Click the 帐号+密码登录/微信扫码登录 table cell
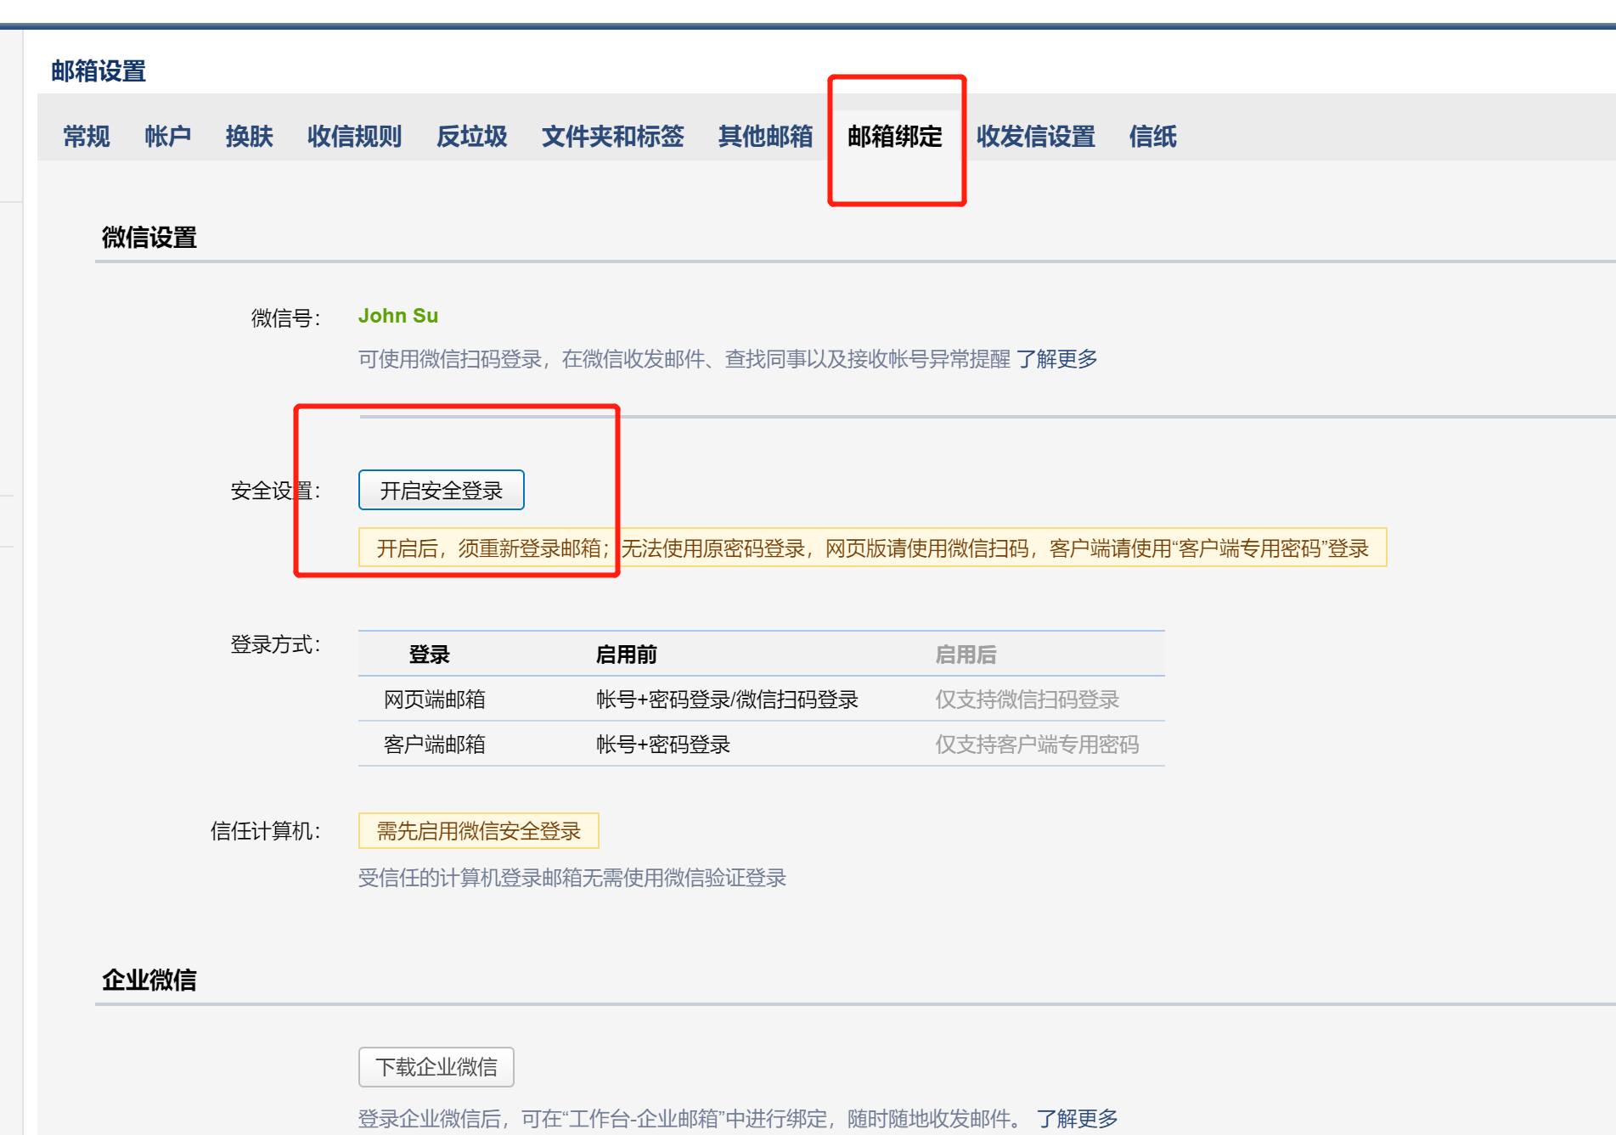 pos(728,700)
